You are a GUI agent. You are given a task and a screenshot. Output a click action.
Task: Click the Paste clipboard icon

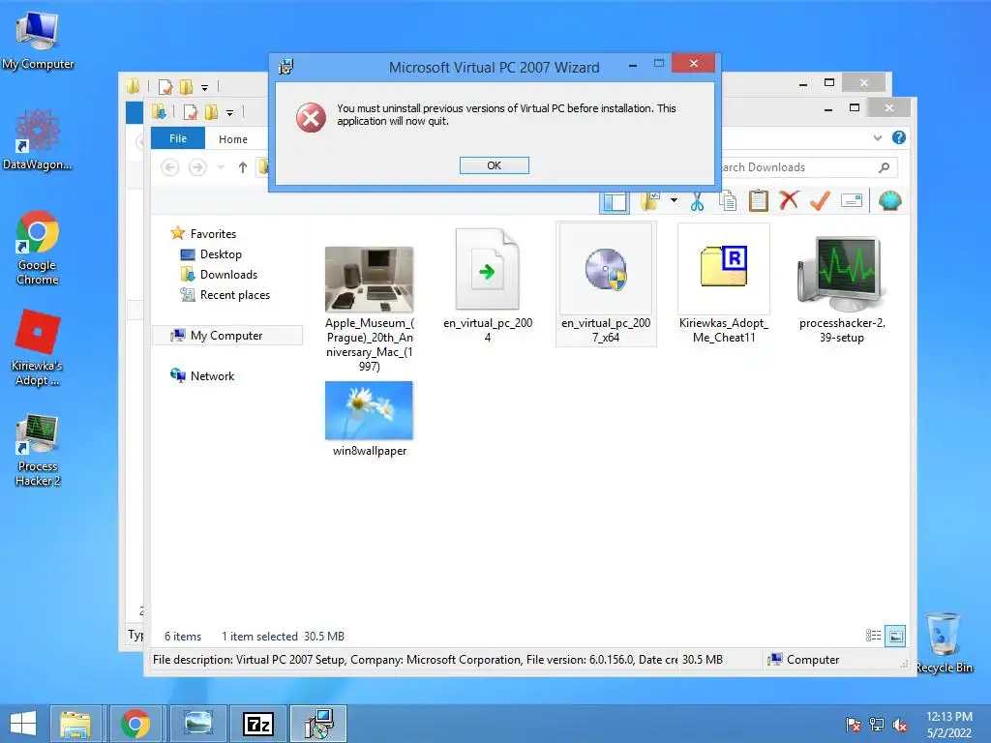click(x=759, y=201)
